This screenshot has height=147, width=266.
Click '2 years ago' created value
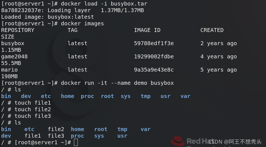(x=218, y=43)
